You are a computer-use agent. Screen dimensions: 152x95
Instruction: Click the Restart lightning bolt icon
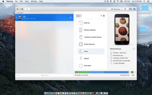point(81,59)
